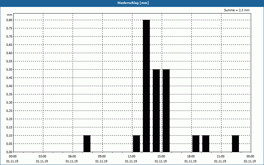This screenshot has width=264, height=165.
Task: Click the bar between 22:00 and 23:00
Action: point(235,144)
